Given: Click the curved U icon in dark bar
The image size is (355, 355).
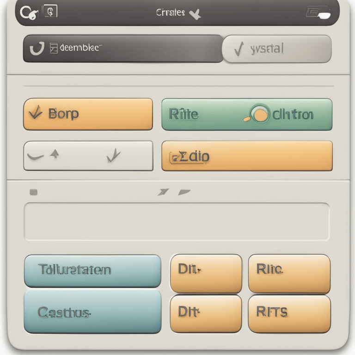Looking at the screenshot, I should tap(37, 48).
